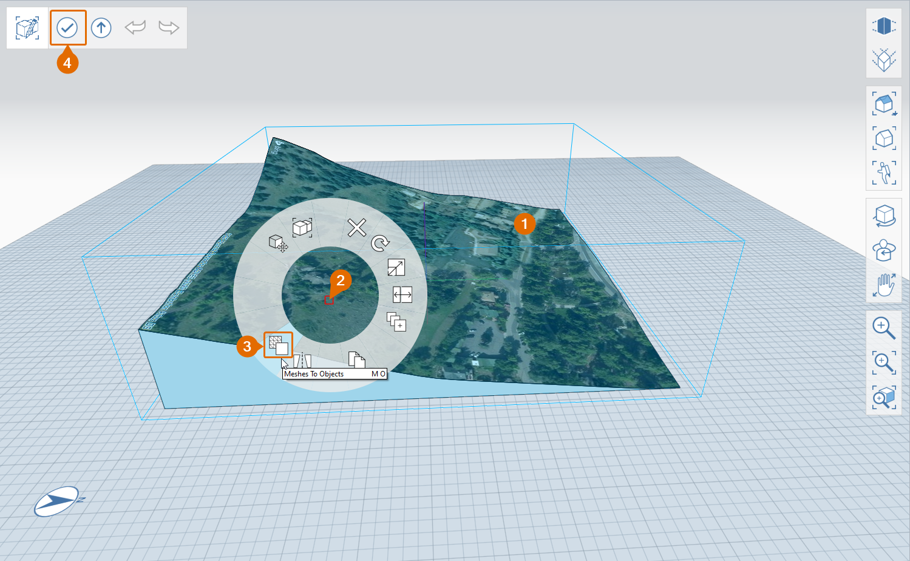
Task: Click the move cube icon in the radial menu
Action: 278,243
